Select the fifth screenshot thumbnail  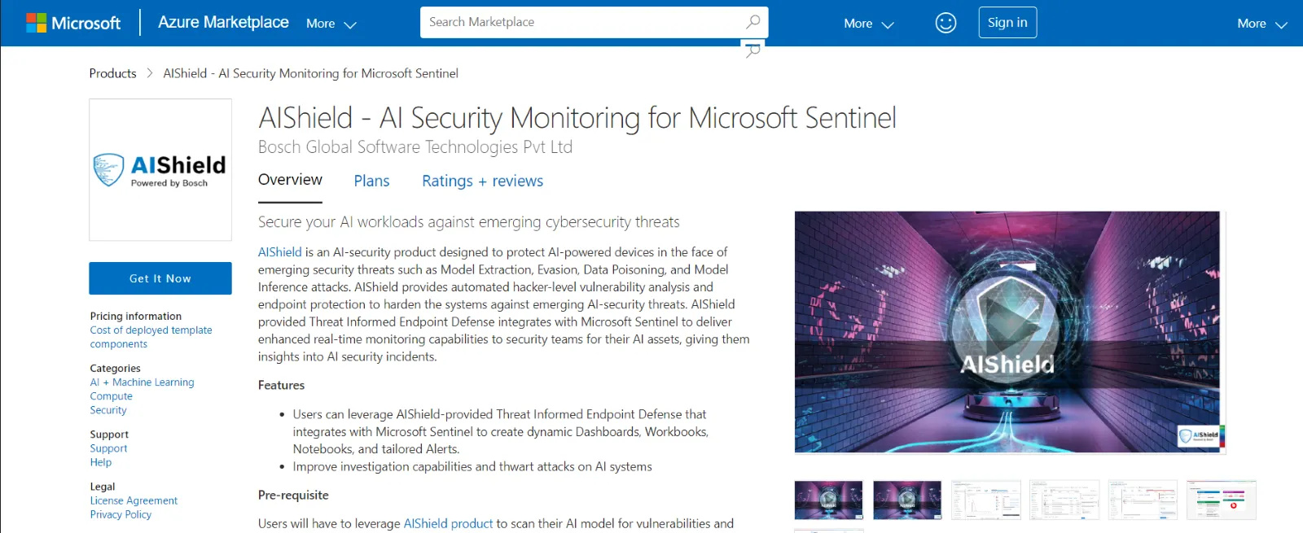(x=1143, y=500)
